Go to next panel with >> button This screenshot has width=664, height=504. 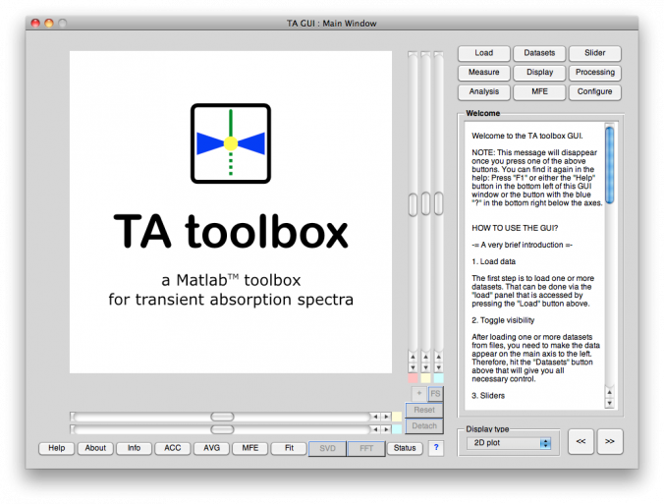click(x=610, y=441)
